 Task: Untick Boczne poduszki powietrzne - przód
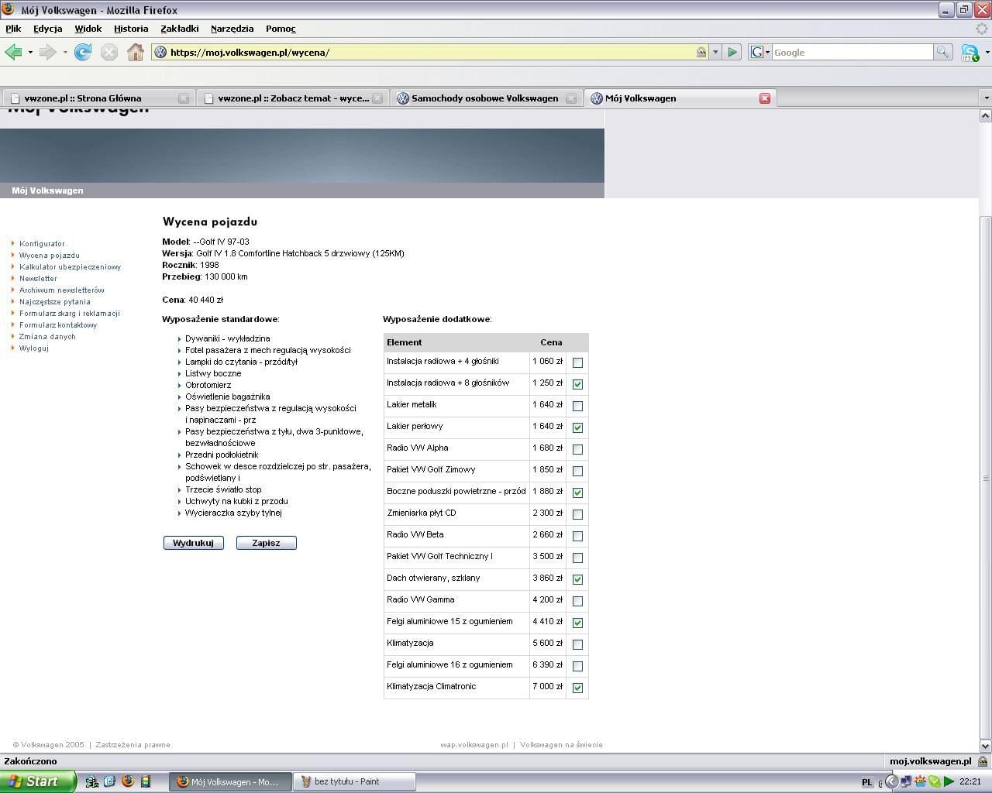coord(577,493)
